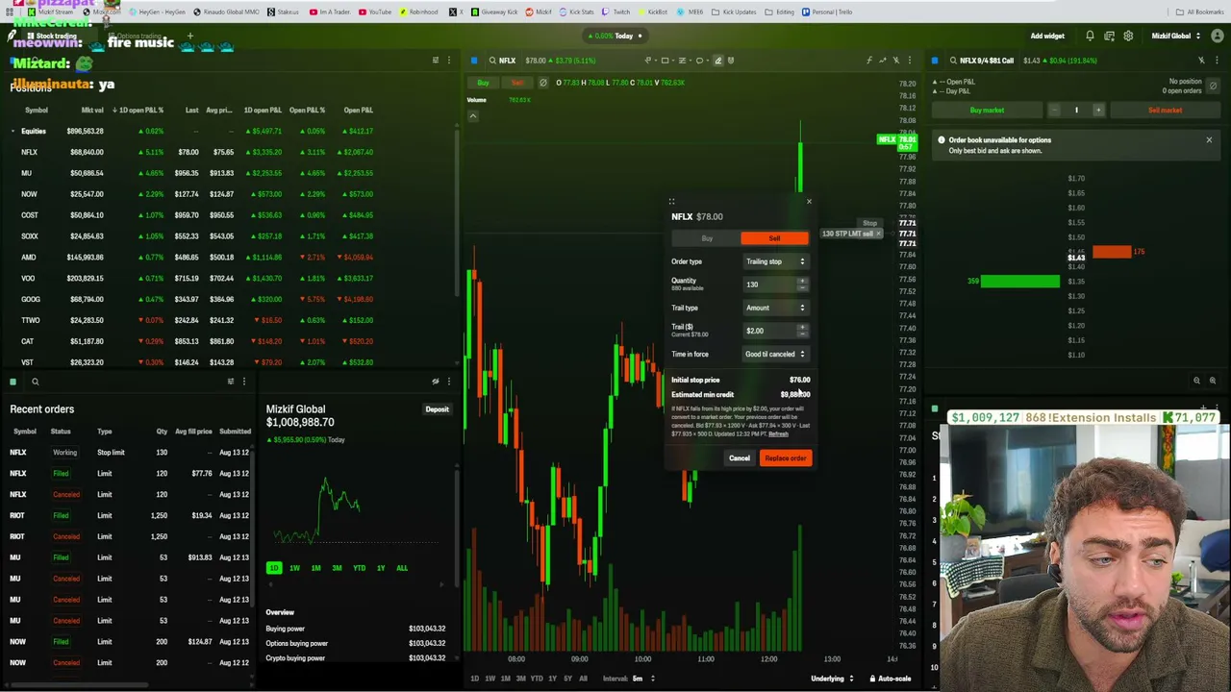Open the Underlying dropdown below the chart
Viewport: 1231px width, 692px height.
(x=832, y=679)
